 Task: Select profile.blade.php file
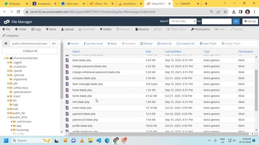point(82,126)
